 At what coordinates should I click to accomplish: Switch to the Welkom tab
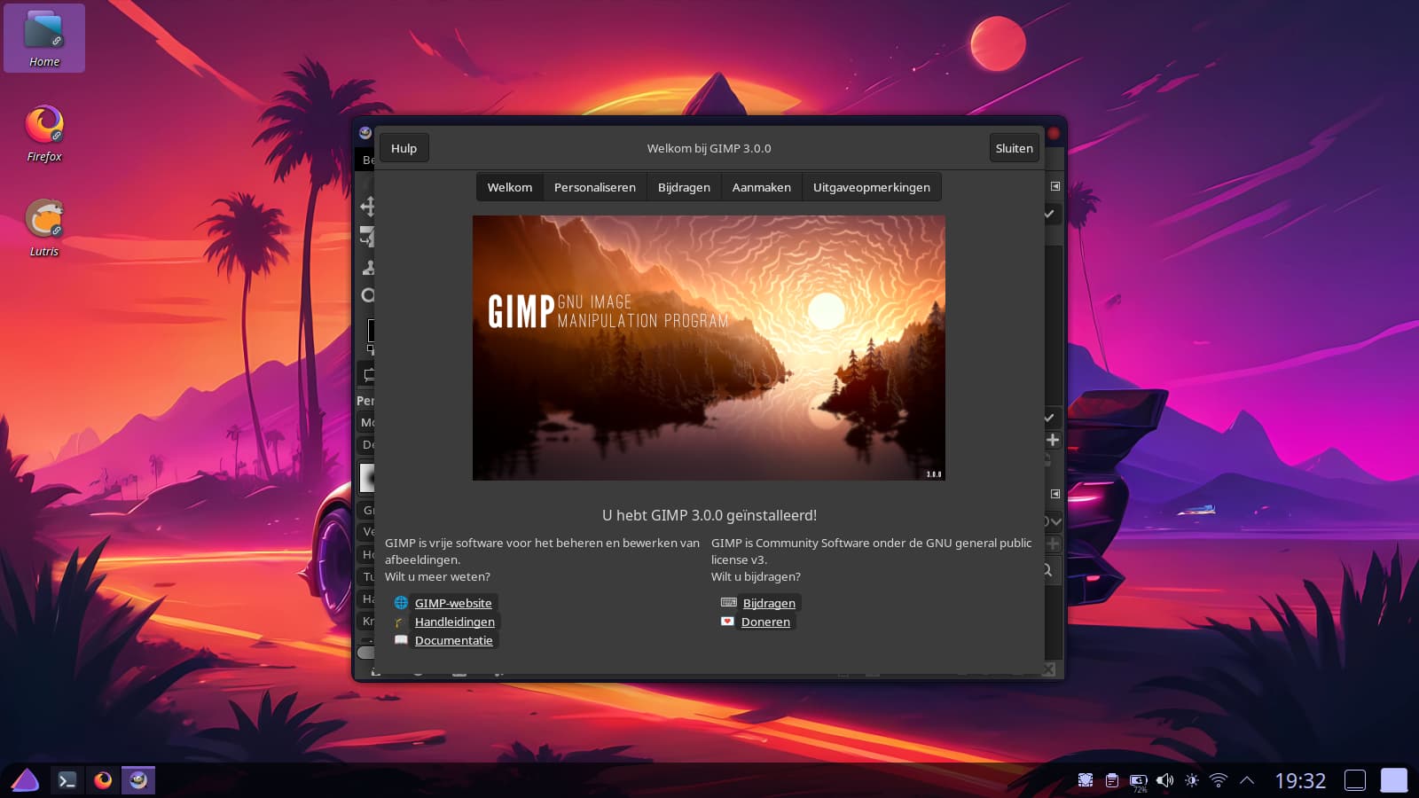pos(510,187)
